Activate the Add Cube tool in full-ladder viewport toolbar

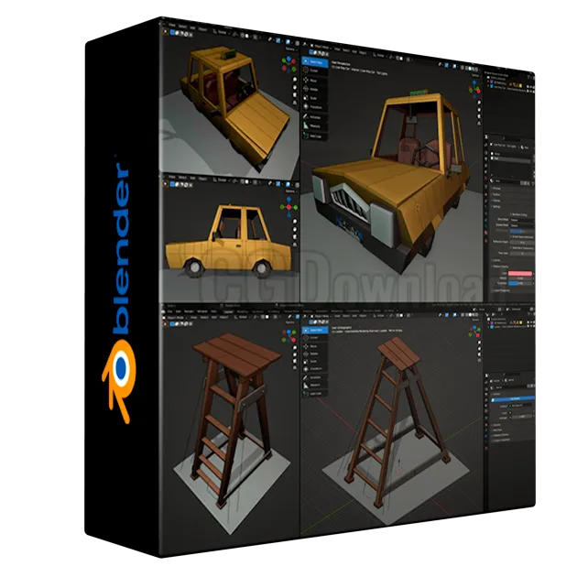click(x=314, y=394)
